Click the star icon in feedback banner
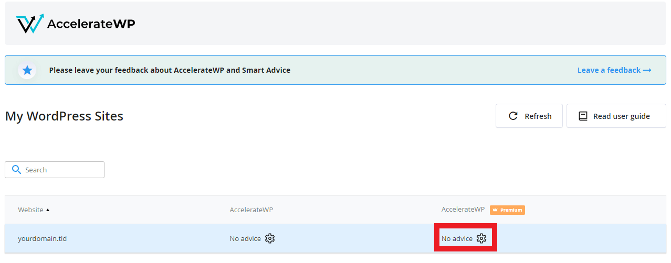 click(27, 70)
